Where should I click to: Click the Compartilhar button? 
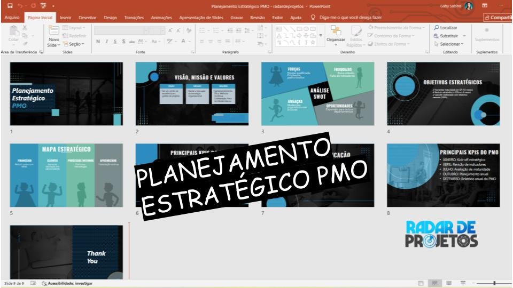(x=497, y=18)
